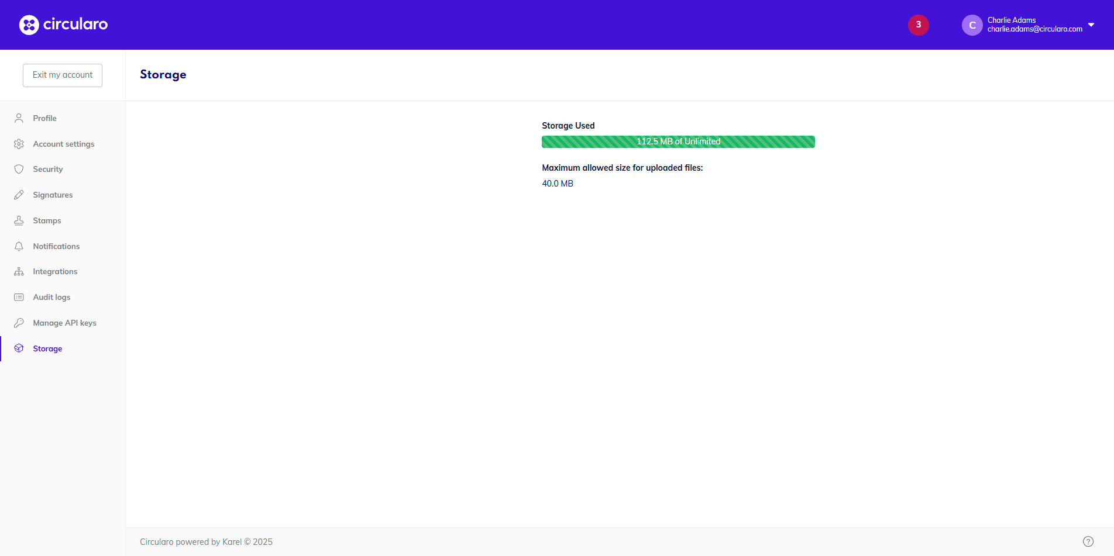This screenshot has width=1114, height=556.
Task: Expand the user account dropdown arrow
Action: pyautogui.click(x=1091, y=25)
